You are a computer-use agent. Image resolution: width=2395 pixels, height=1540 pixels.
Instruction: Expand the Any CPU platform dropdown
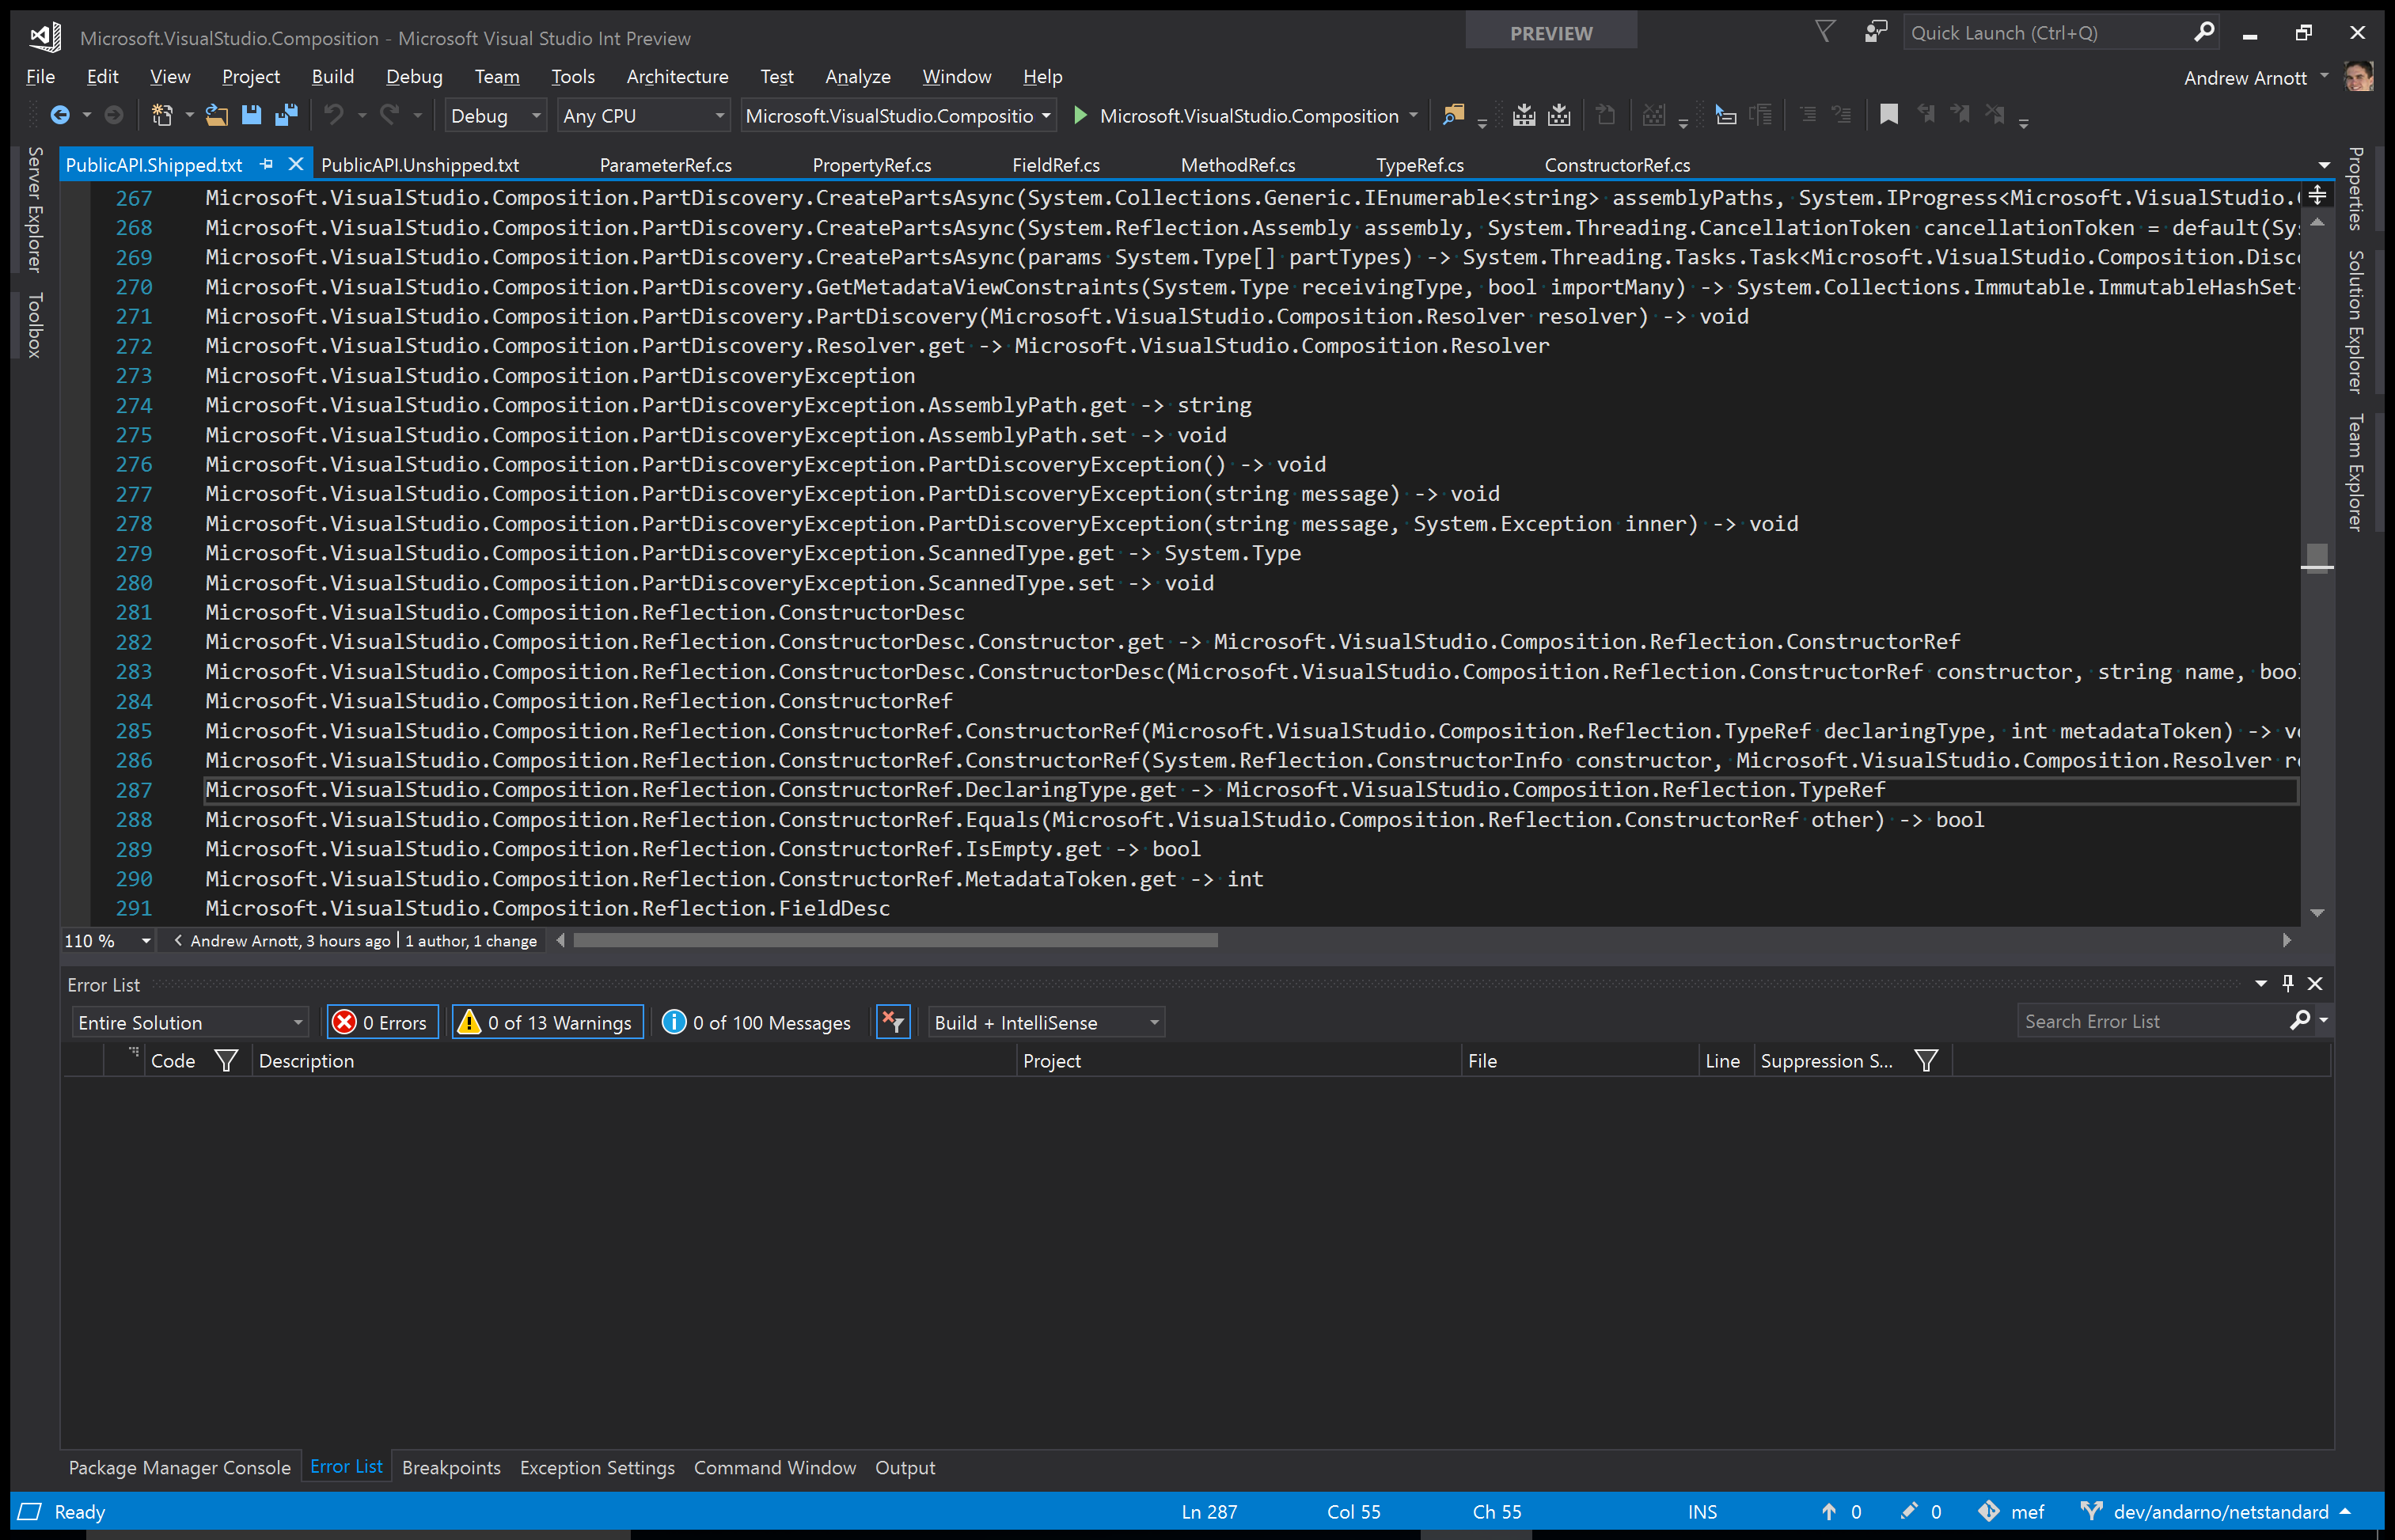point(643,115)
